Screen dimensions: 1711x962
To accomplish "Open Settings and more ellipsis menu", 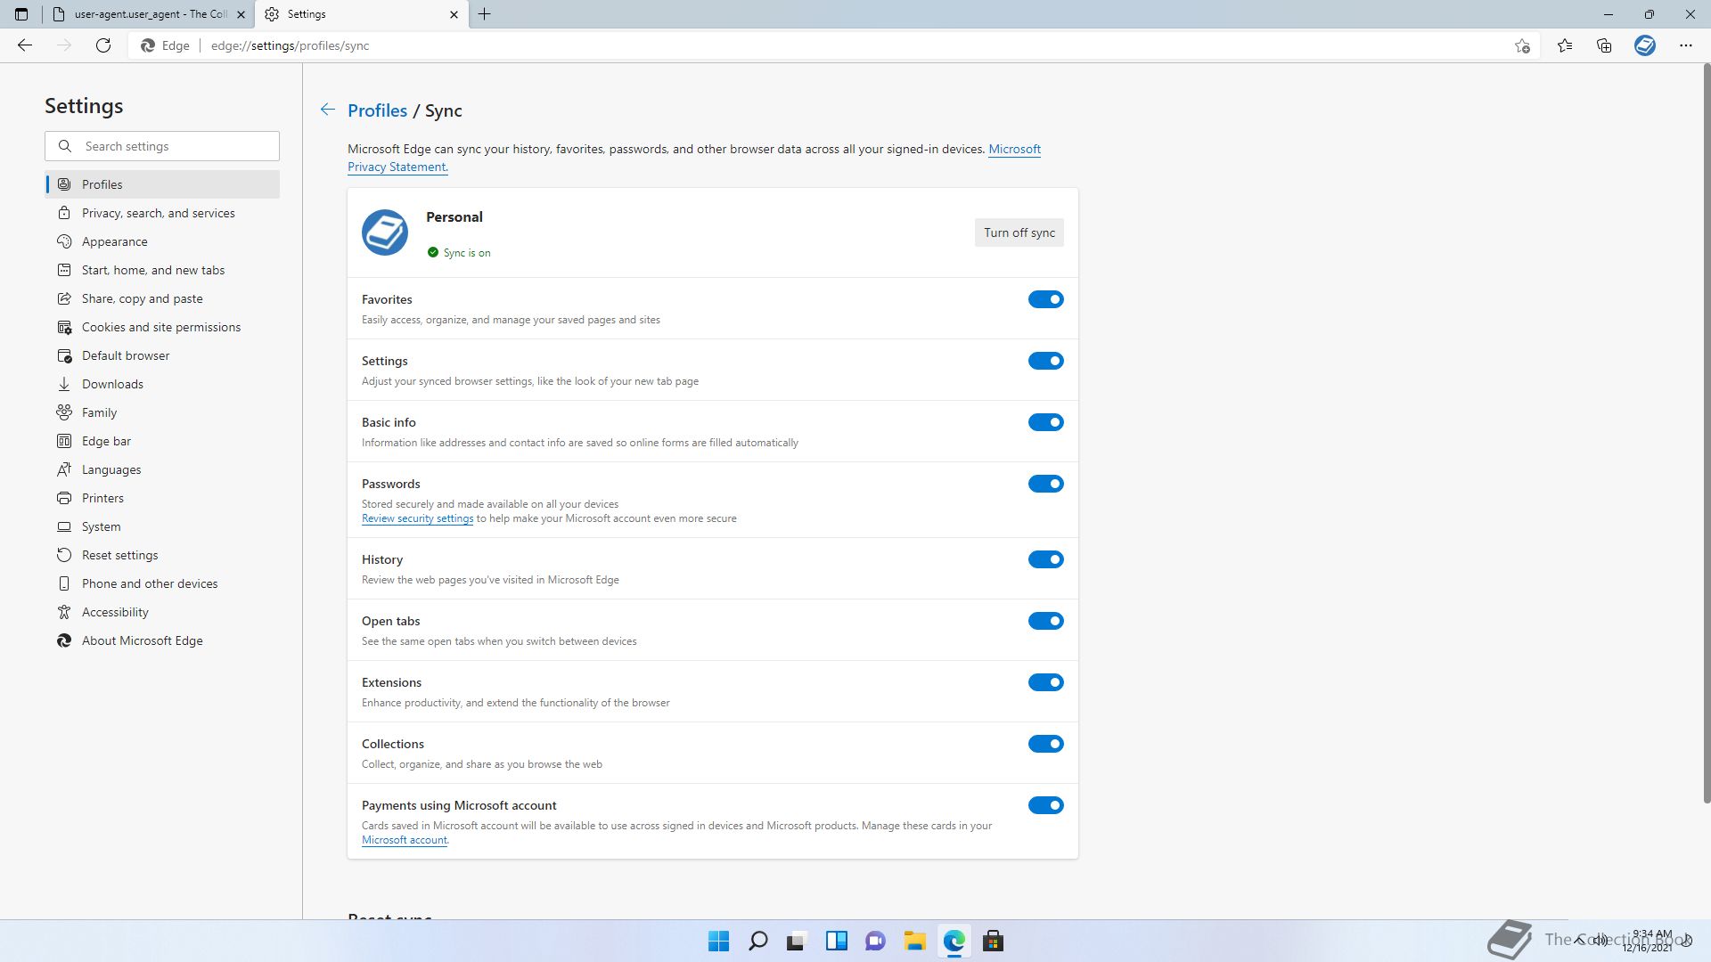I will pyautogui.click(x=1685, y=45).
